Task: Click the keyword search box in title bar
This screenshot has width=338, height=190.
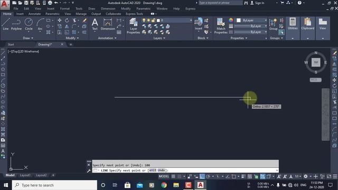Action: pyautogui.click(x=220, y=3)
